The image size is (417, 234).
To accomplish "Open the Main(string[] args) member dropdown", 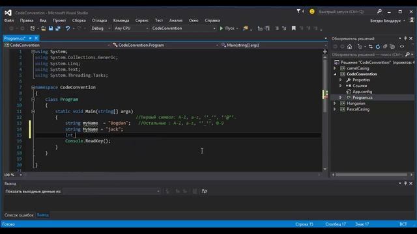I will 274,45.
